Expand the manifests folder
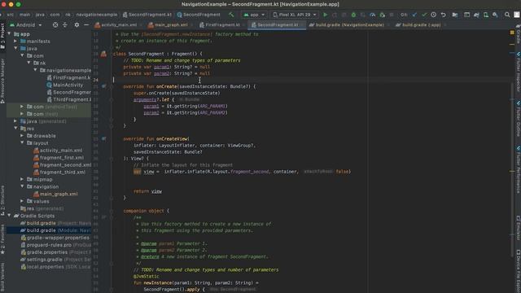521x293 pixels. click(15, 42)
